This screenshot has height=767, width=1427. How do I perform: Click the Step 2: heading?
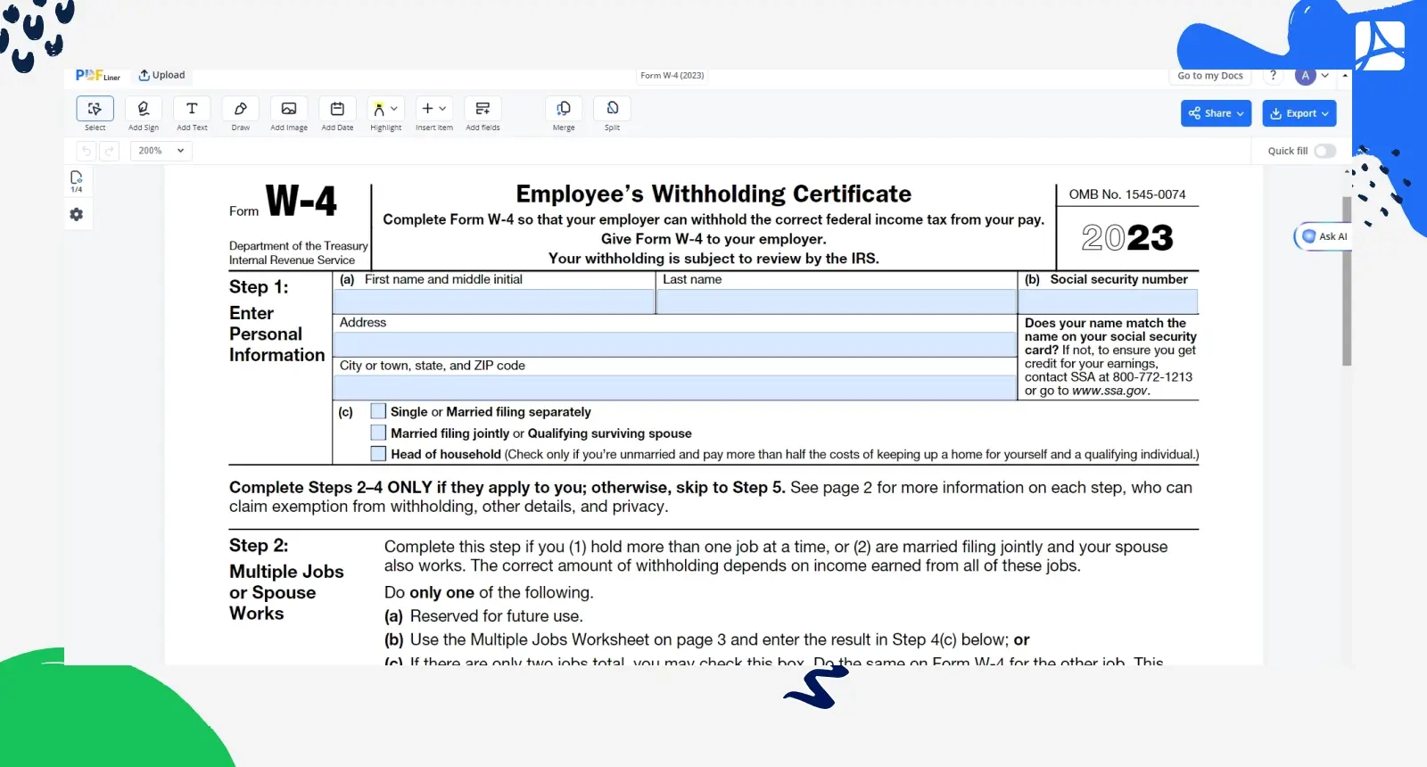click(x=259, y=545)
